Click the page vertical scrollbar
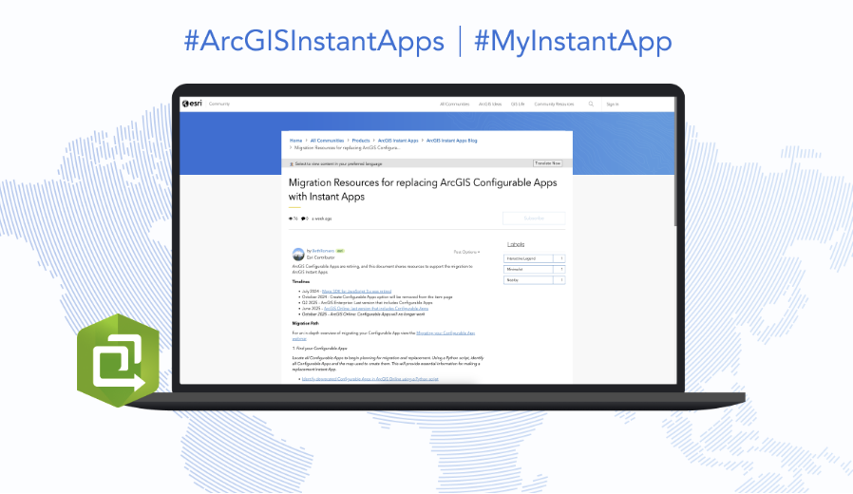Screen dimensions: 853x494 click(x=675, y=163)
